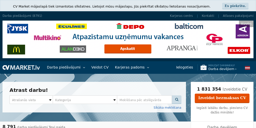Accept cookies with Es piekrītu
This screenshot has height=128, width=256.
coord(235,6)
